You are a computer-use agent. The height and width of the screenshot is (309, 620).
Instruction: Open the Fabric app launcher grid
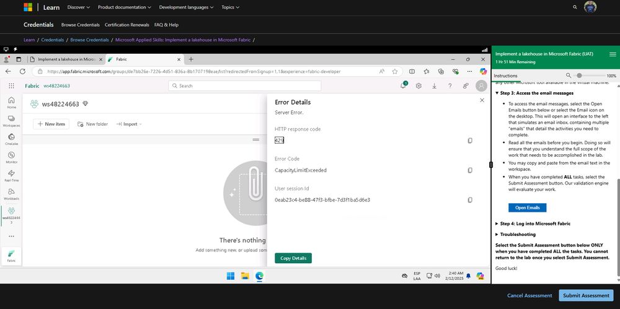pos(11,85)
